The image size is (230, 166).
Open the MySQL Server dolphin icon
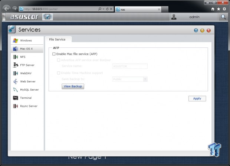tap(16, 89)
